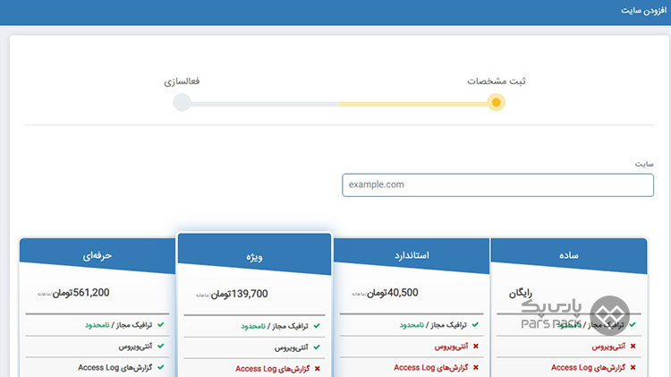The width and height of the screenshot is (671, 377).
Task: Click green check beside آنتی‌ویروس in حرفه‌ای plan
Action: click(160, 346)
